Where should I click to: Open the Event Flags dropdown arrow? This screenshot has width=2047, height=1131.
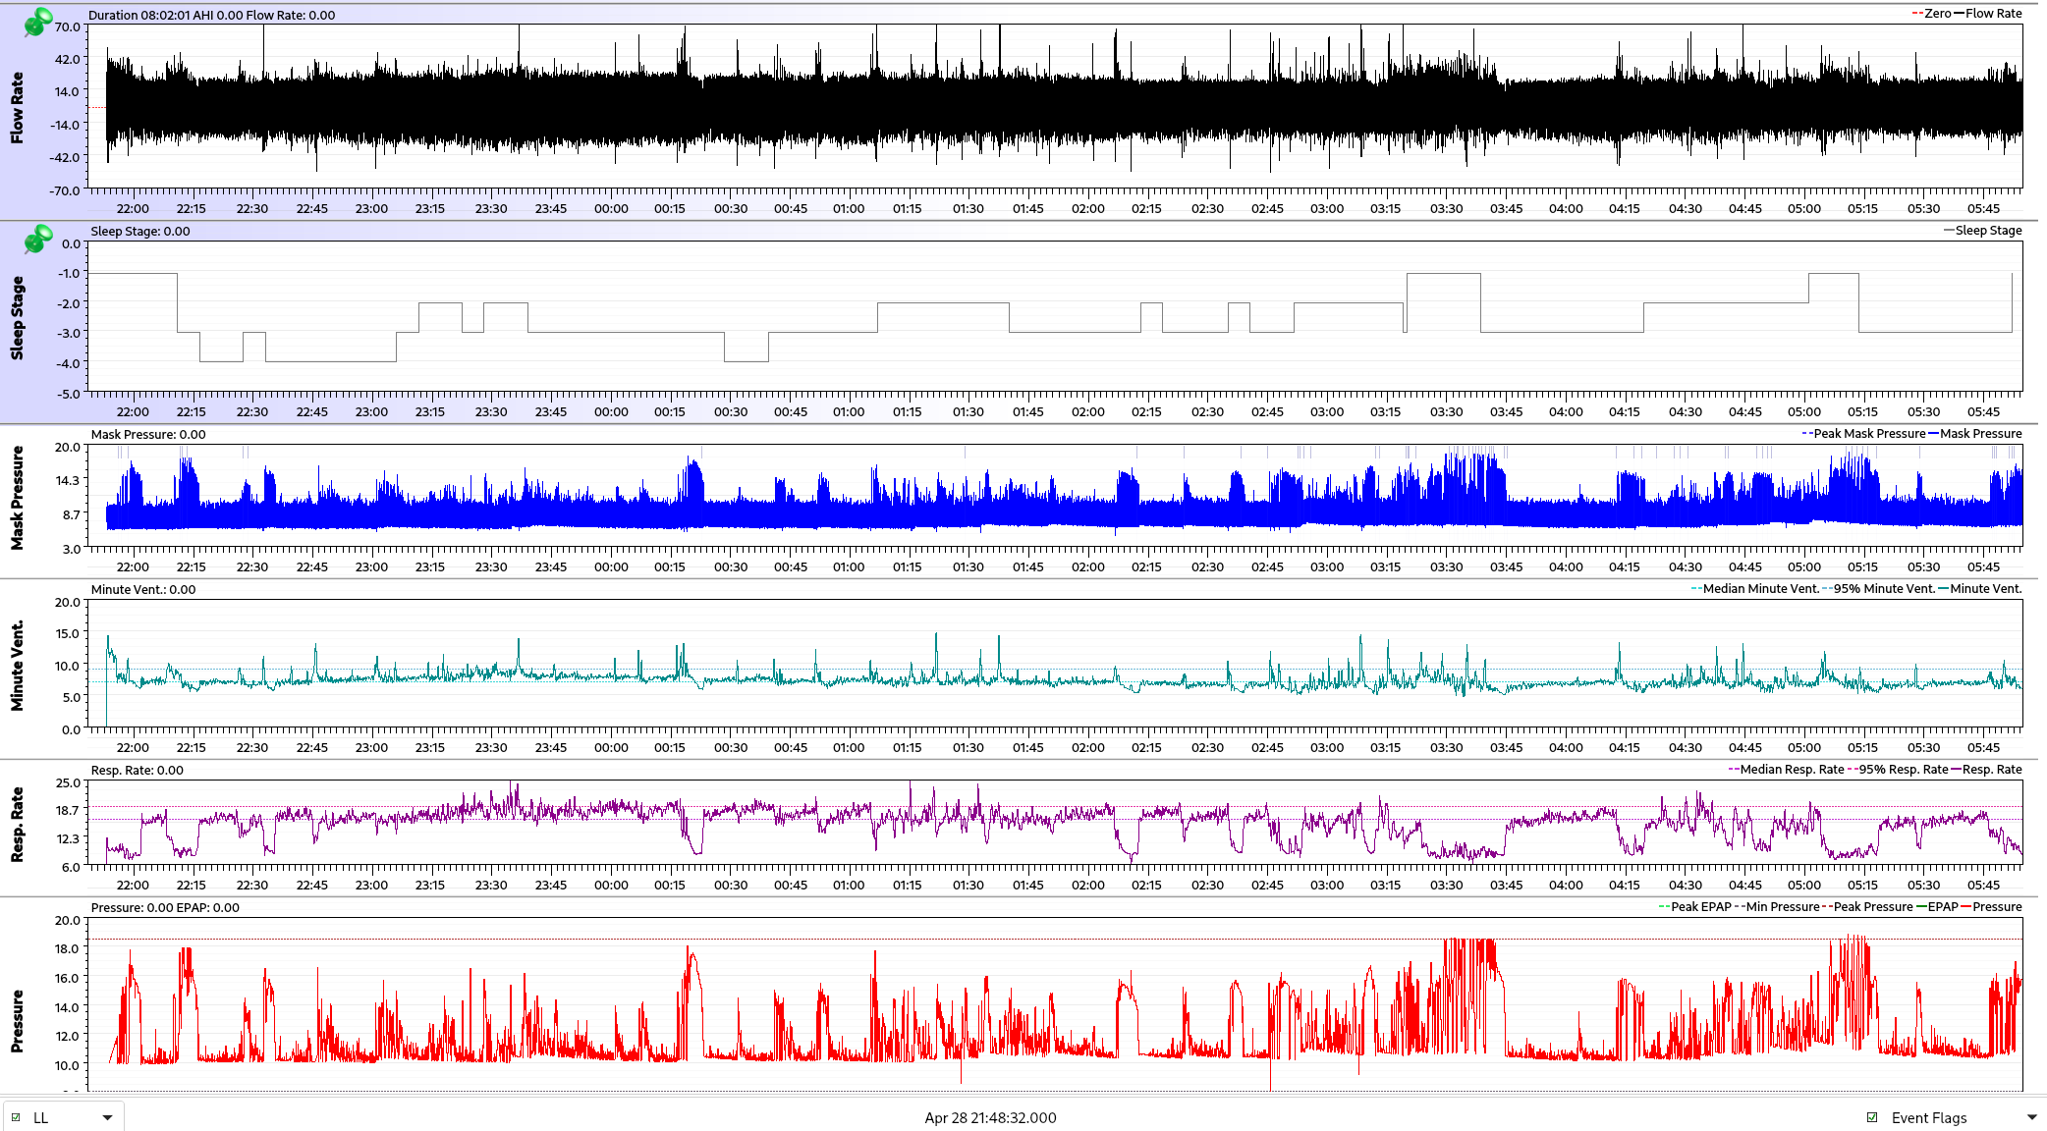pos(2032,1117)
